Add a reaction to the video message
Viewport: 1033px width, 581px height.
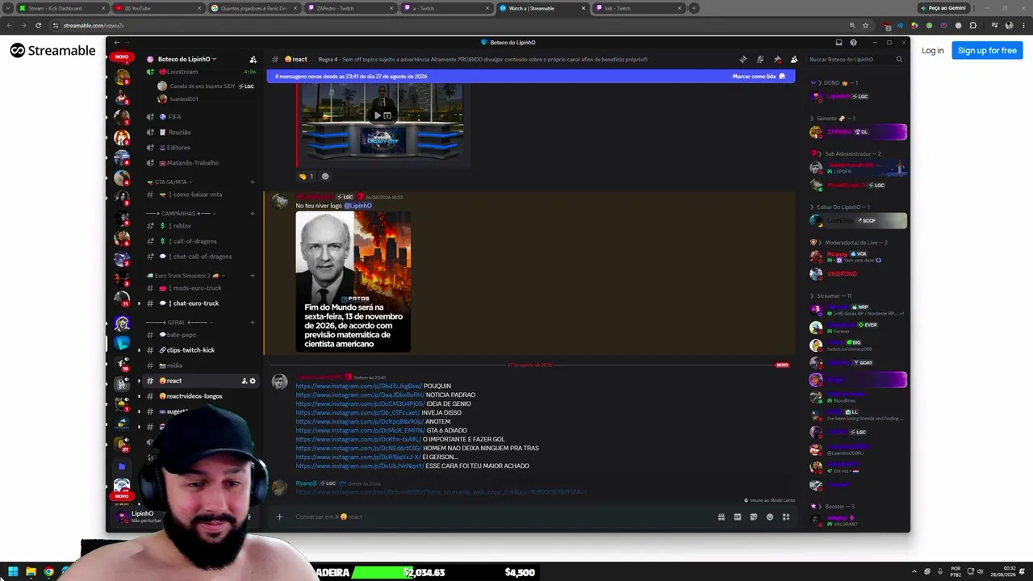[325, 176]
